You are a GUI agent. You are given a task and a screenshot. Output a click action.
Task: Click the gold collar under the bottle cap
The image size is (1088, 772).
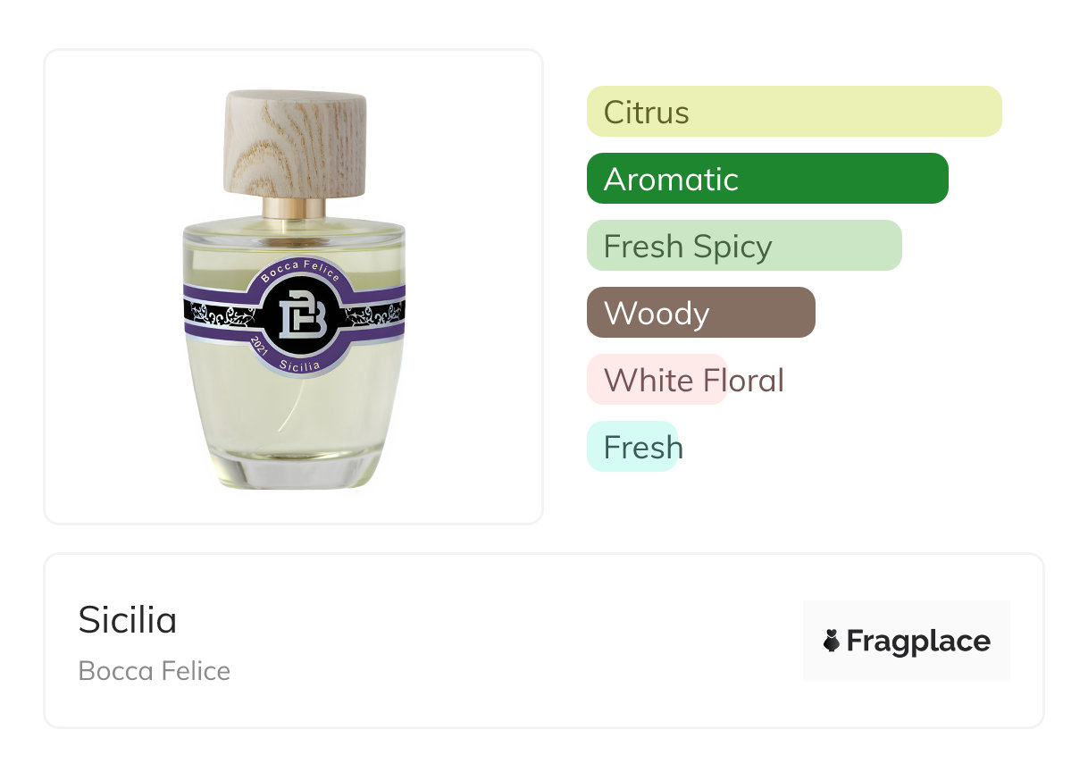(x=294, y=209)
